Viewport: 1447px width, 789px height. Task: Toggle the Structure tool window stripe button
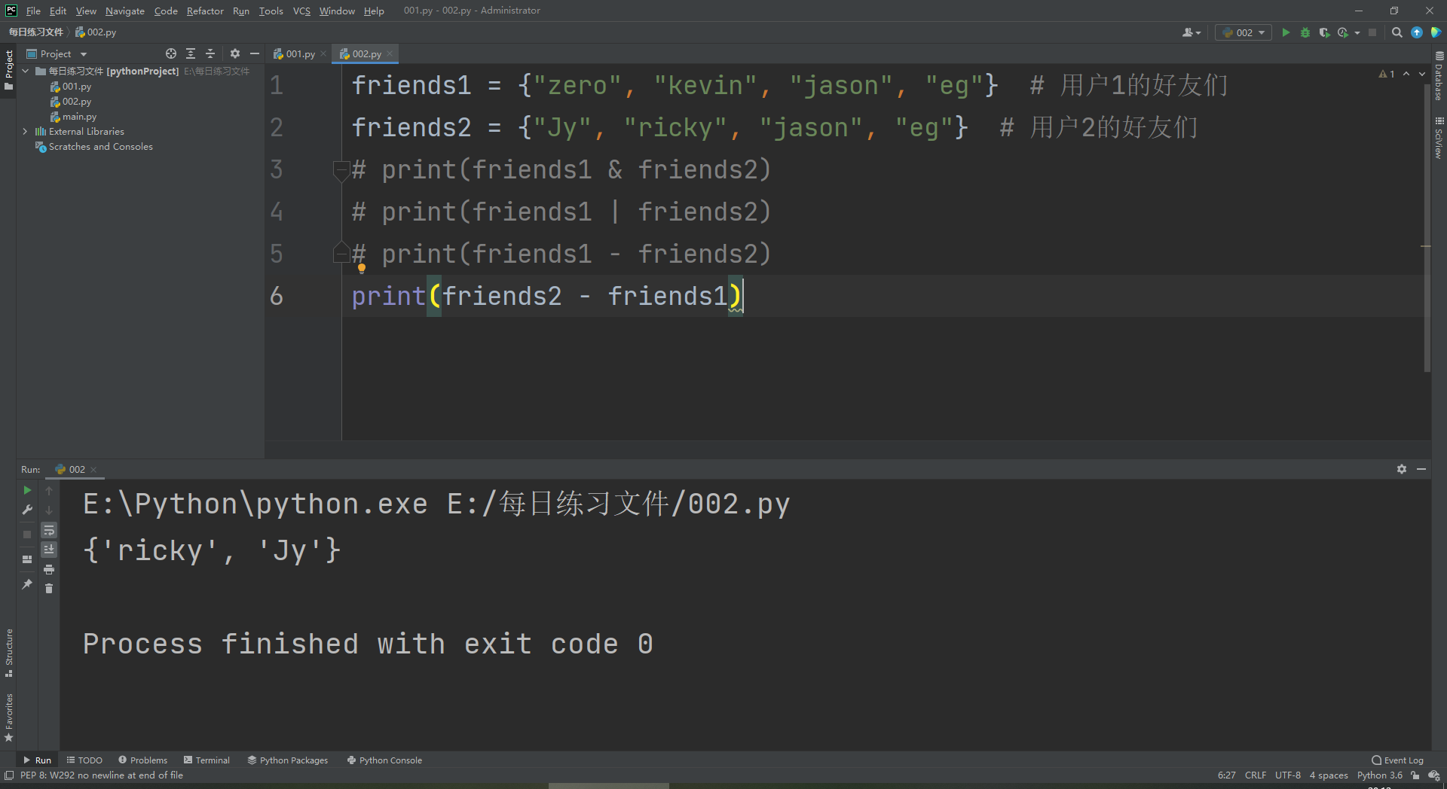click(x=9, y=652)
